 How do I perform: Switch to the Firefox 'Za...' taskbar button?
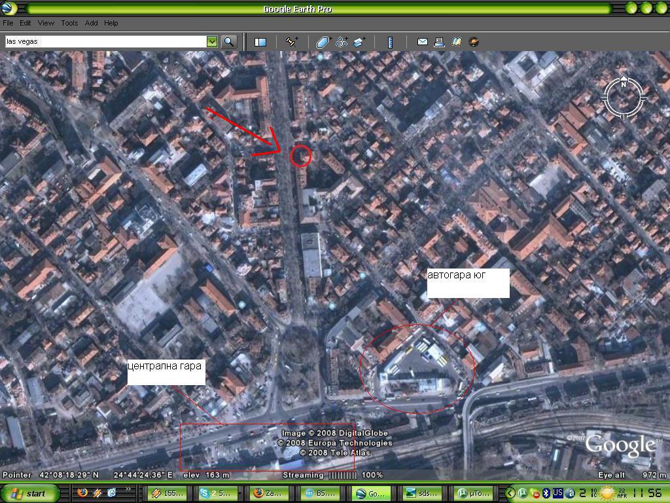point(270,493)
